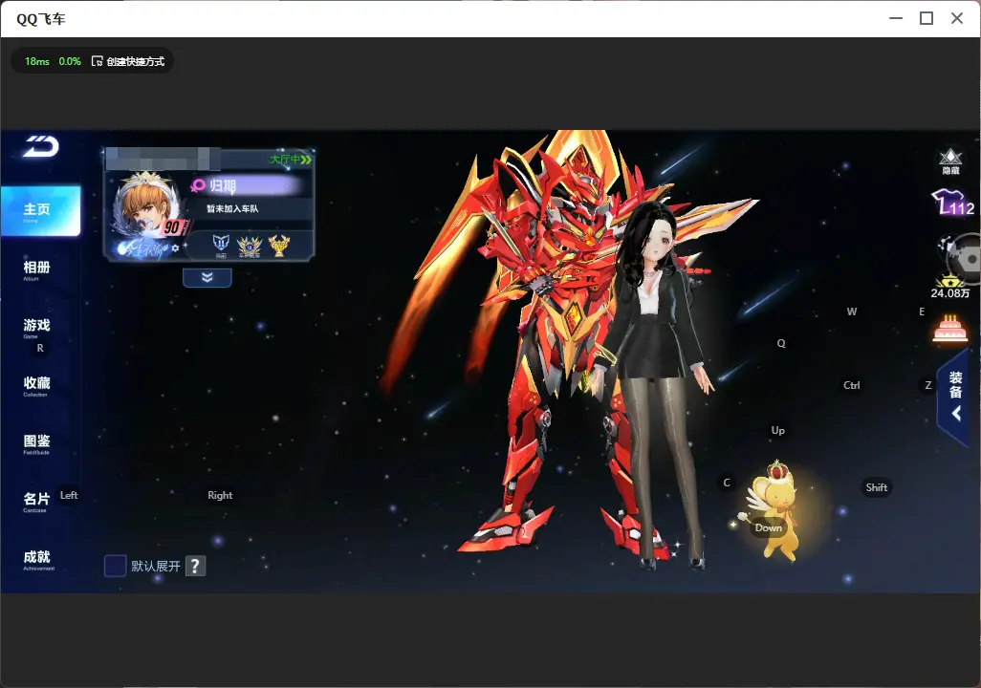Click the 大厅中 lobby status arrows
Image resolution: width=981 pixels, height=688 pixels.
point(291,160)
